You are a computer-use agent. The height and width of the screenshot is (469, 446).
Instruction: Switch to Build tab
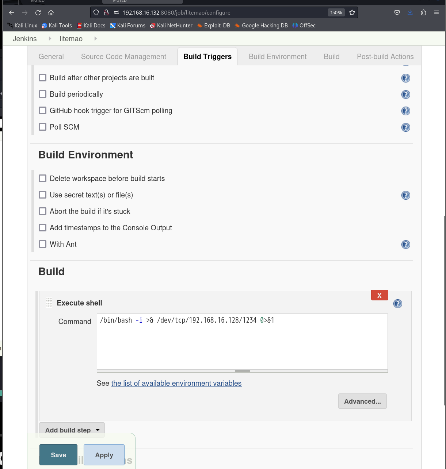(x=332, y=57)
